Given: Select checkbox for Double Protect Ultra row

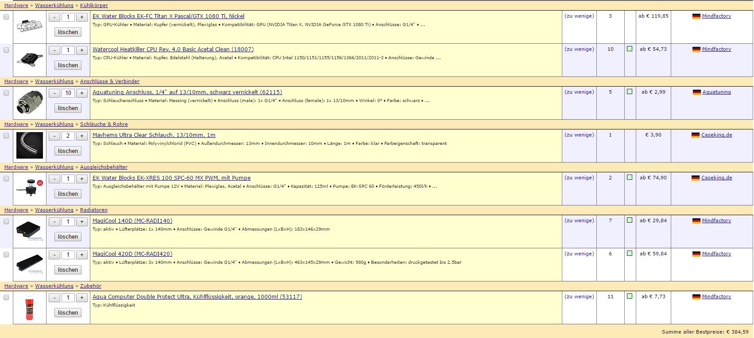Looking at the screenshot, I should click(x=6, y=297).
